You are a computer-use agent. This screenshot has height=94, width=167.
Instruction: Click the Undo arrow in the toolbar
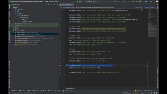137,2
